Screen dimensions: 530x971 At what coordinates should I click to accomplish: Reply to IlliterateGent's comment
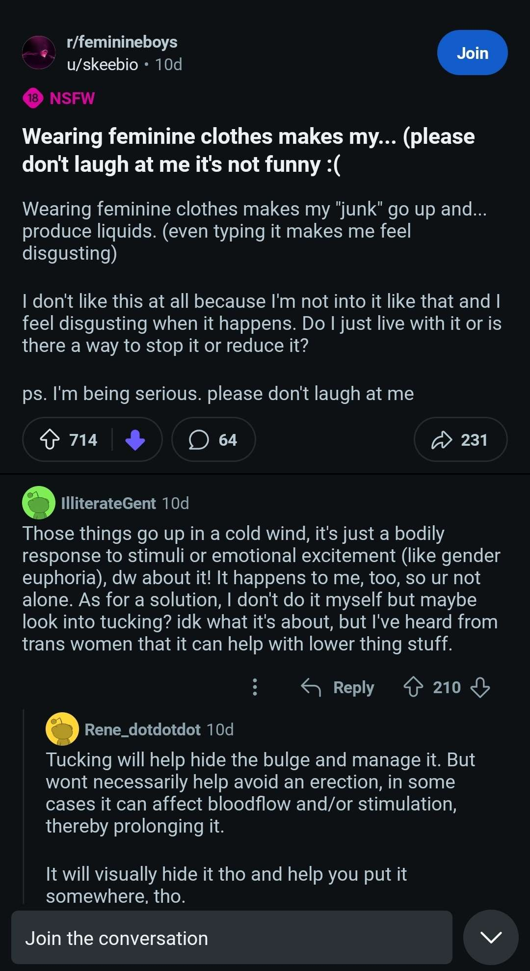click(x=338, y=687)
